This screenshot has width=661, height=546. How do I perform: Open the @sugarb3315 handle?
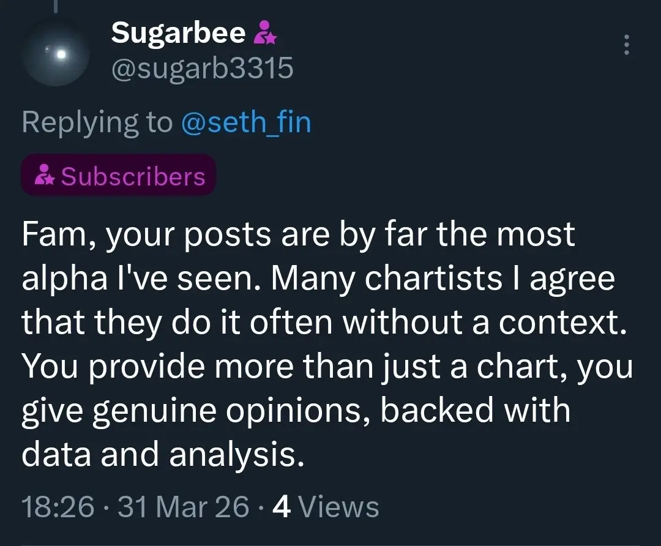202,70
